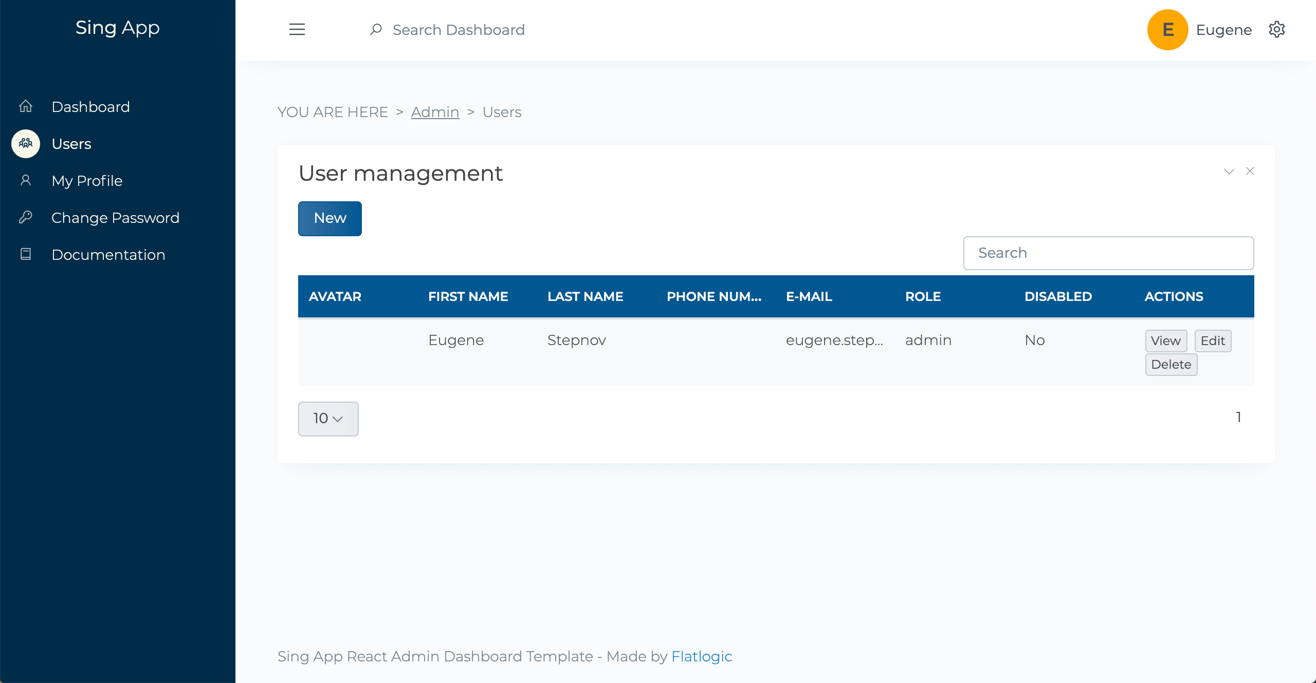The width and height of the screenshot is (1316, 683).
Task: Open Documentation via the book icon
Action: click(x=25, y=254)
